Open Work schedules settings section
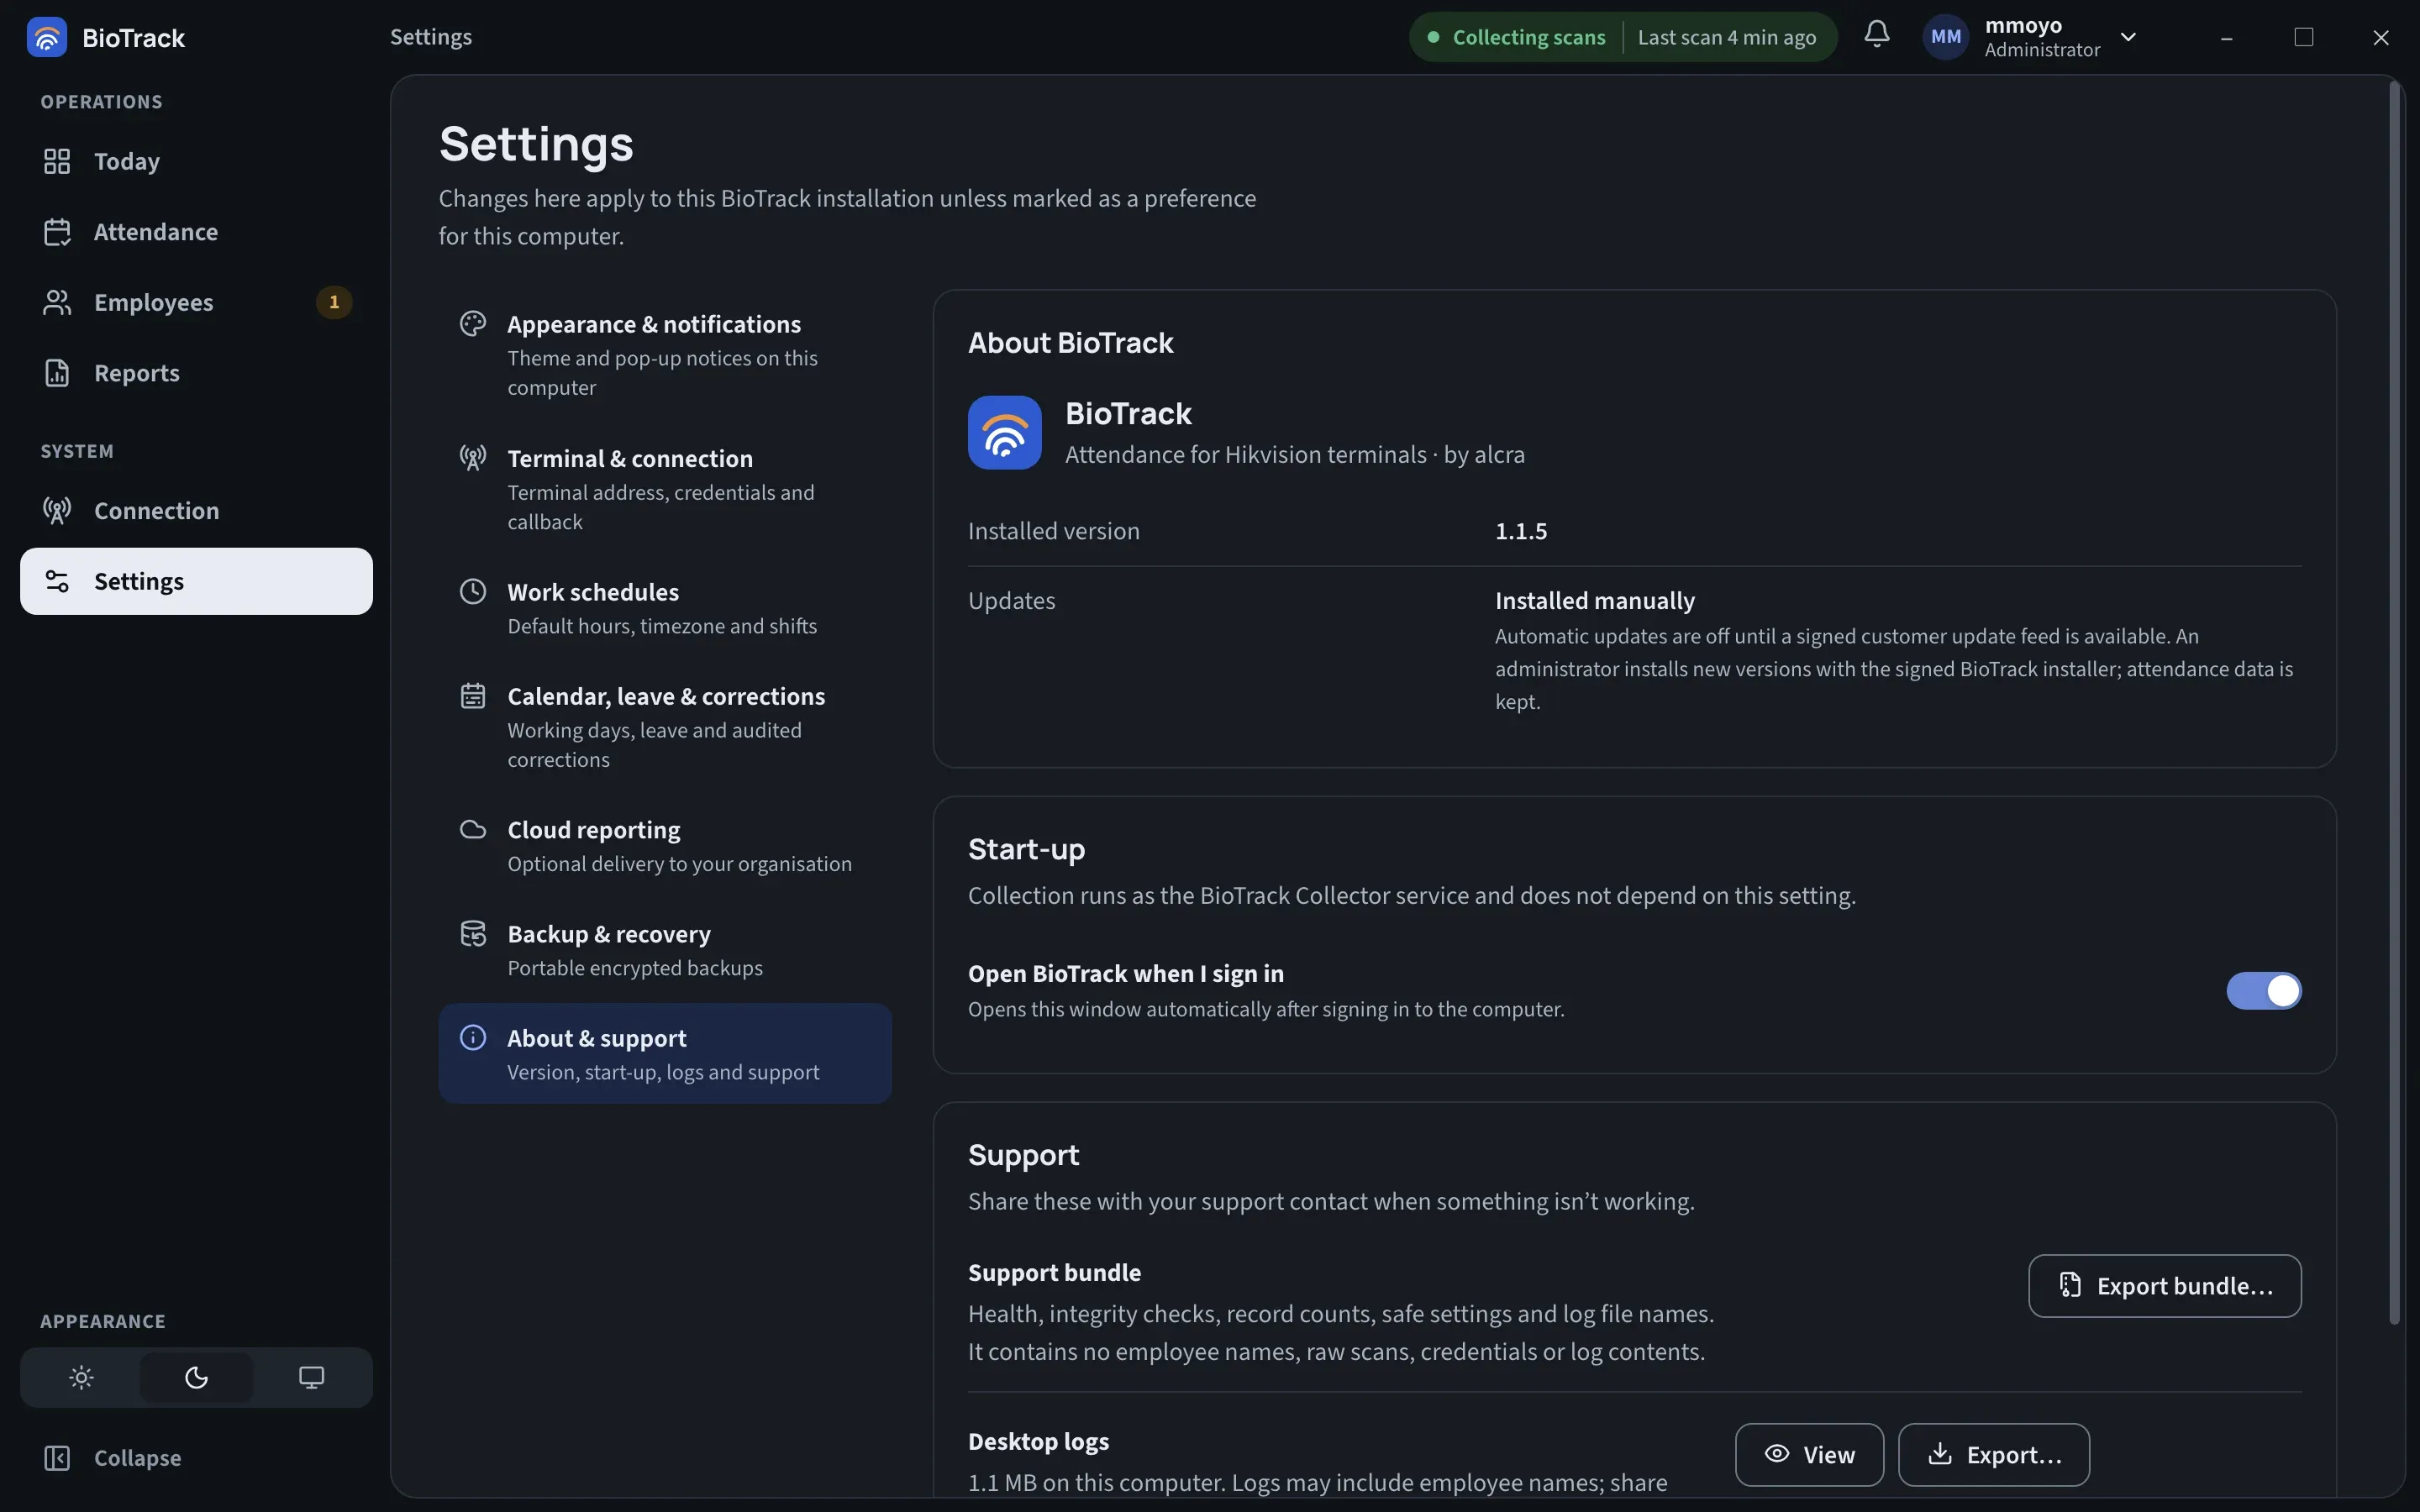The width and height of the screenshot is (2420, 1512). (x=665, y=608)
